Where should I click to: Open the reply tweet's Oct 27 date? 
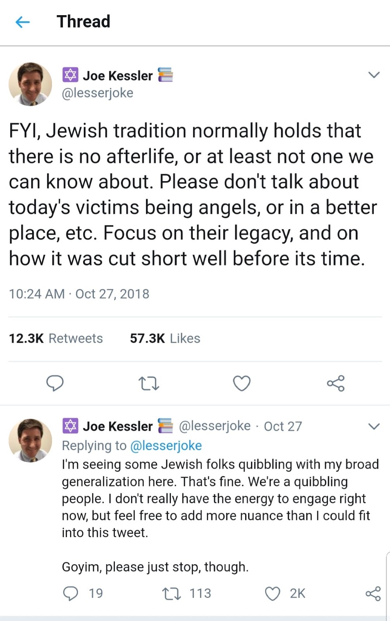pos(283,427)
